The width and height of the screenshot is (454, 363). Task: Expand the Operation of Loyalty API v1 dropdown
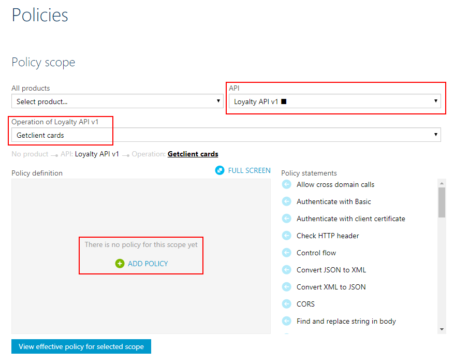(x=226, y=135)
